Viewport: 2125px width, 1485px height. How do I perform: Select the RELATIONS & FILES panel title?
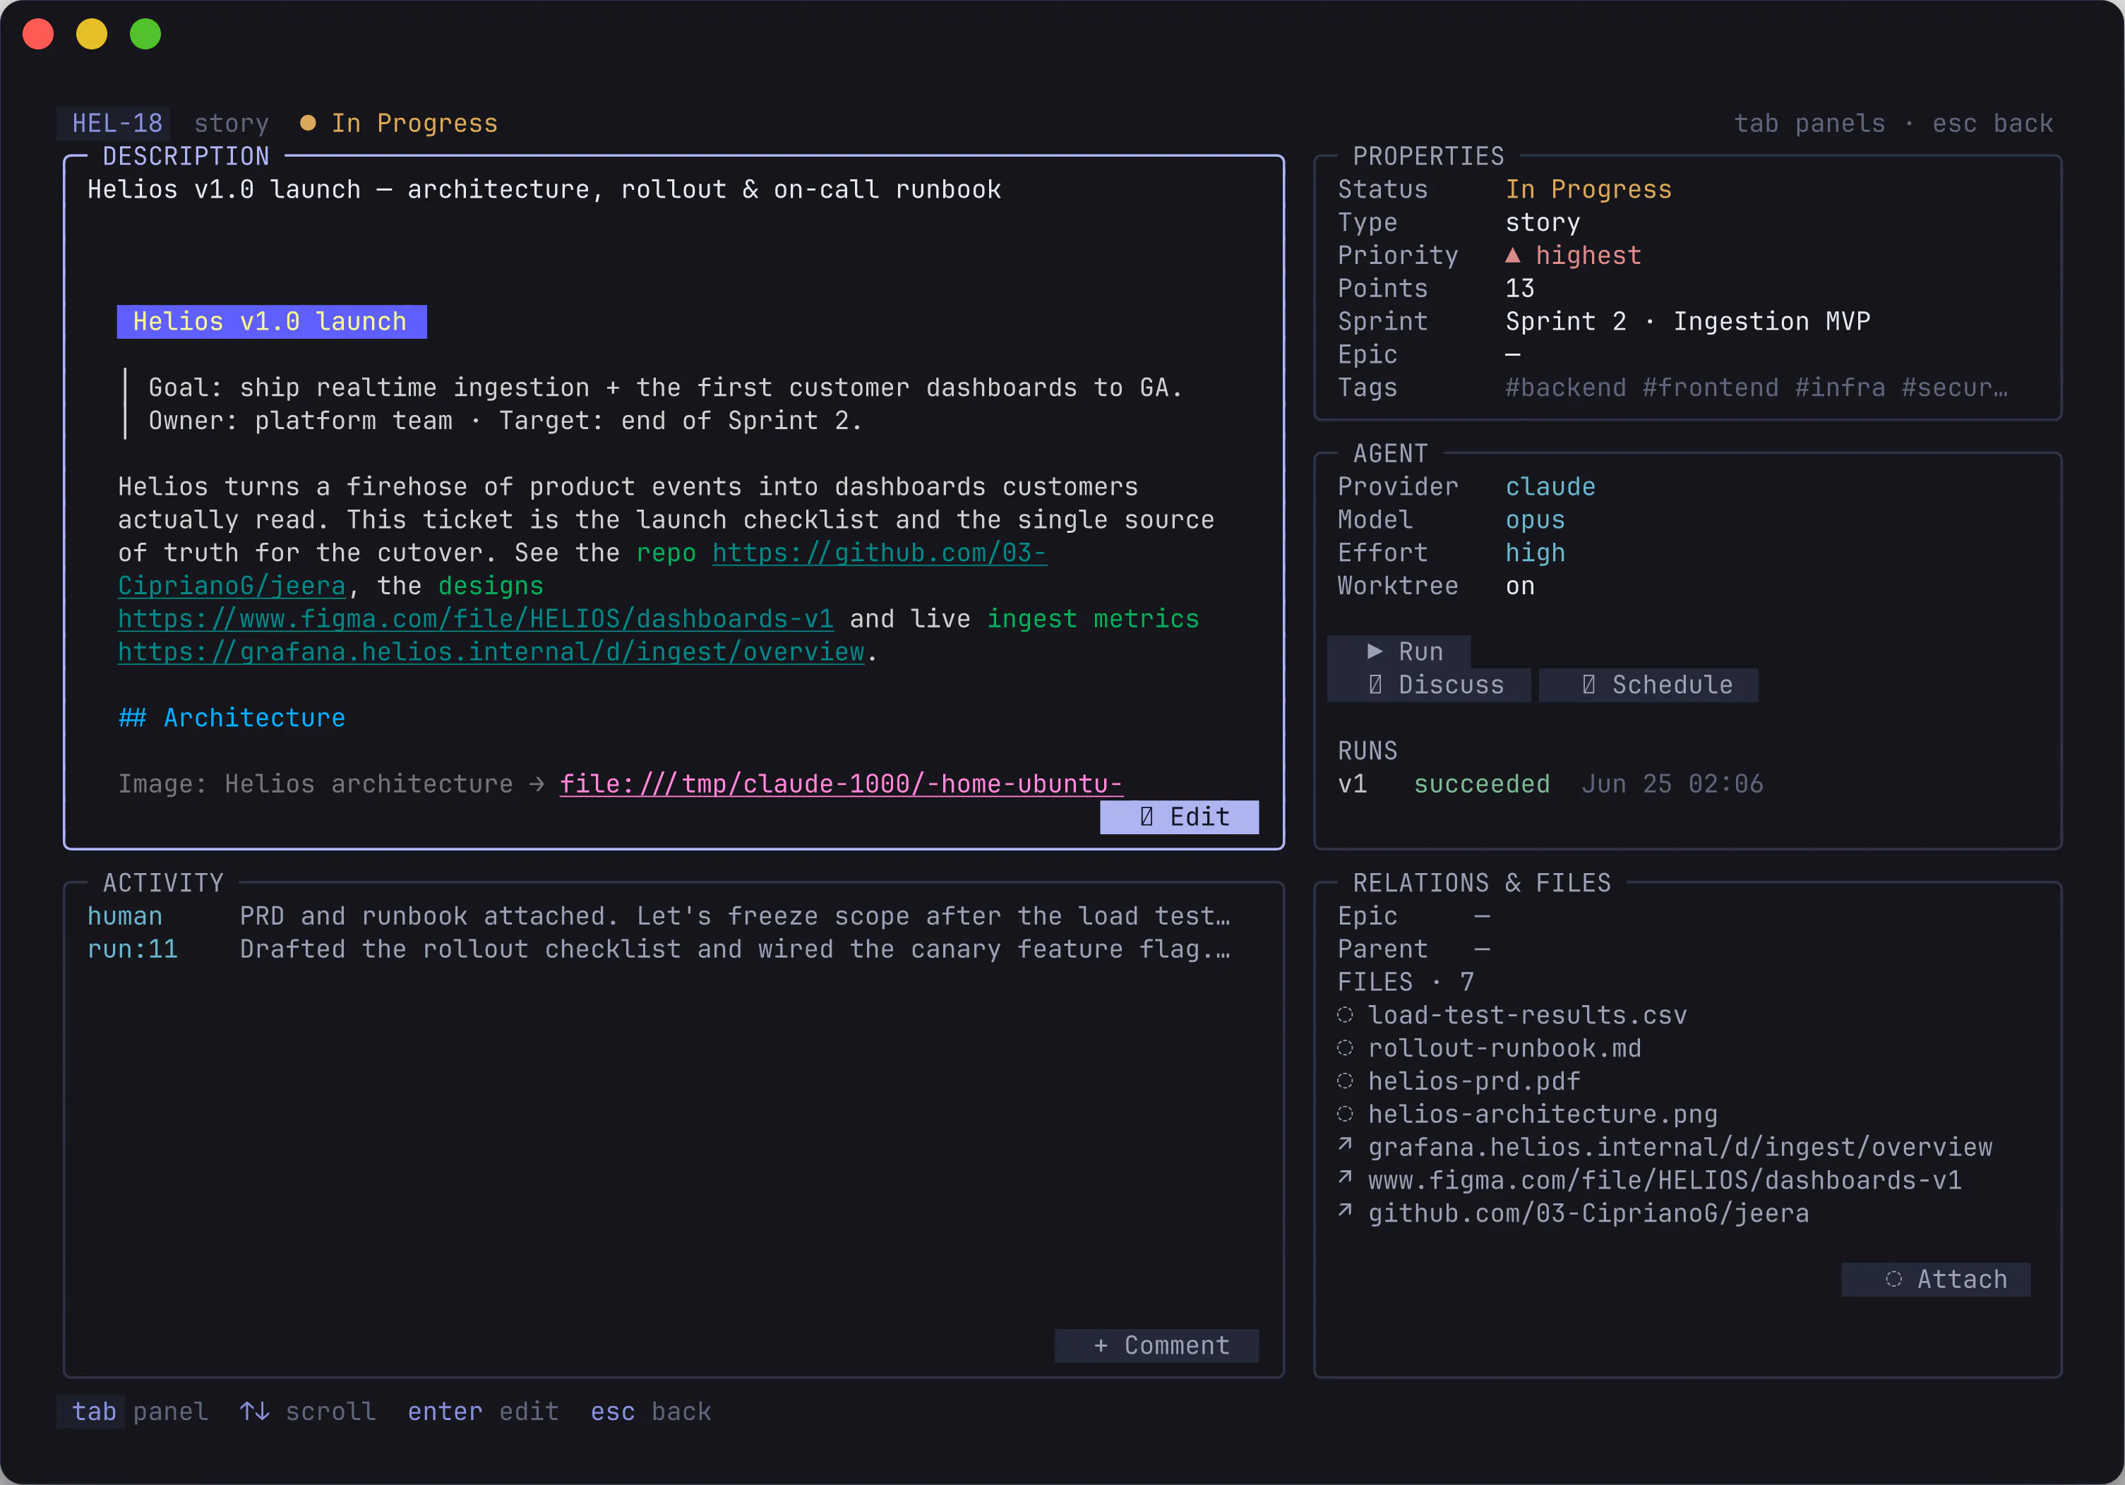(x=1482, y=883)
